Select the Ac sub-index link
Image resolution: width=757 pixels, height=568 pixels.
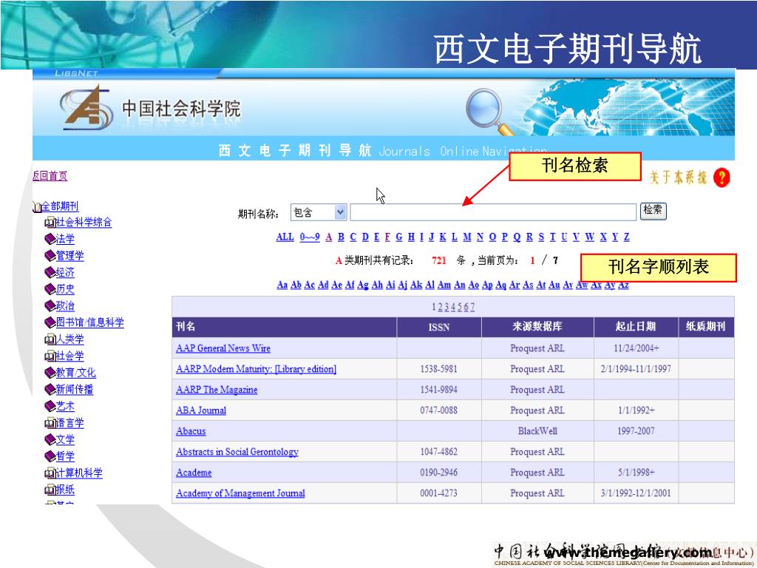pyautogui.click(x=310, y=285)
